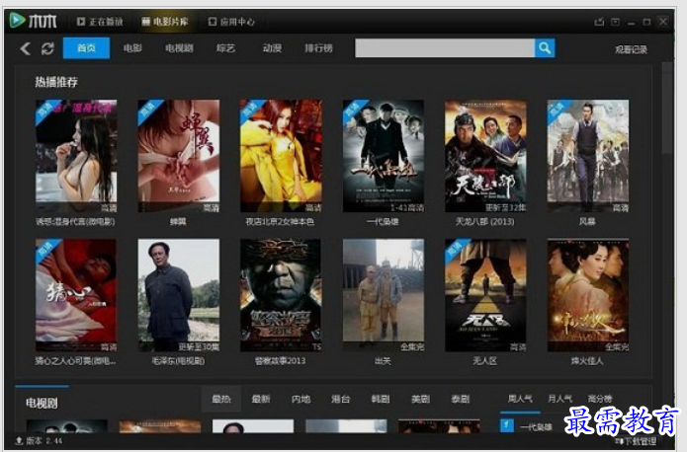The image size is (687, 452).
Task: Switch to the 正在播放 tab
Action: (x=100, y=22)
